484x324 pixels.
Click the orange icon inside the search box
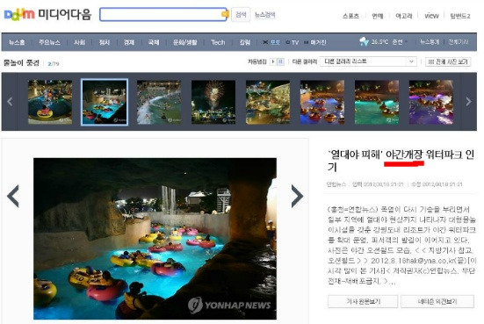point(225,14)
